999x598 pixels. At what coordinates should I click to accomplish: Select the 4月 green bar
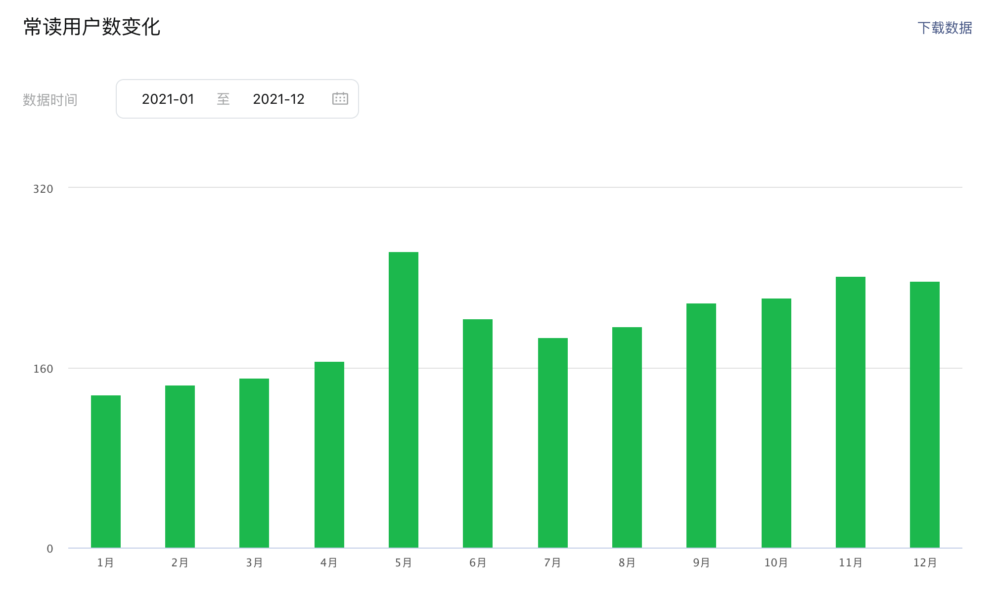coord(329,455)
